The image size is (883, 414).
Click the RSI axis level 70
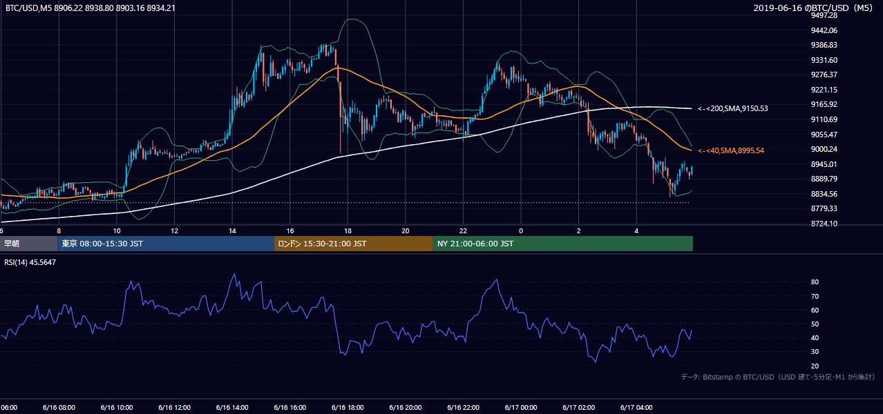815,296
